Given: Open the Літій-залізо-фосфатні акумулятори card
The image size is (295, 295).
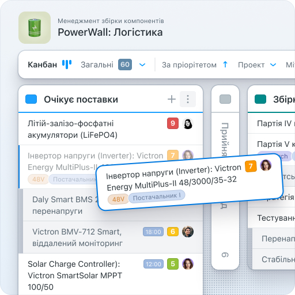Looking at the screenshot, I should (111, 129).
